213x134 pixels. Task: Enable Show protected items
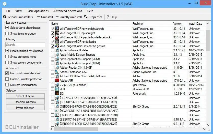point(7,57)
